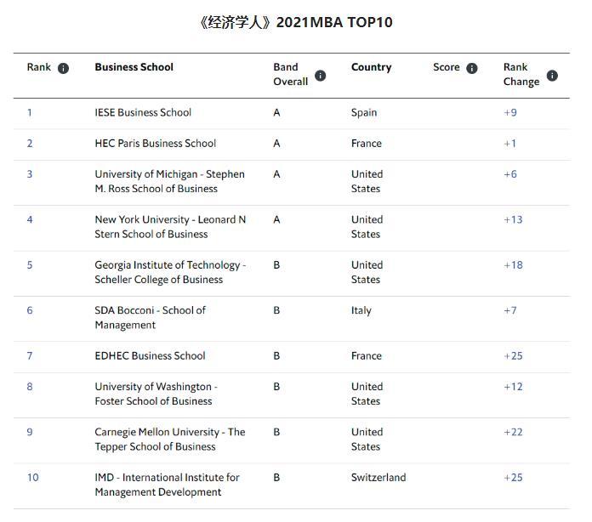Click band B in IMD row

pyautogui.click(x=276, y=478)
